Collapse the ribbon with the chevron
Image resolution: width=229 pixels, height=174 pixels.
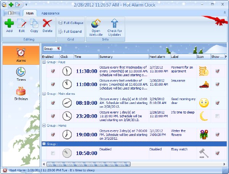pos(225,13)
